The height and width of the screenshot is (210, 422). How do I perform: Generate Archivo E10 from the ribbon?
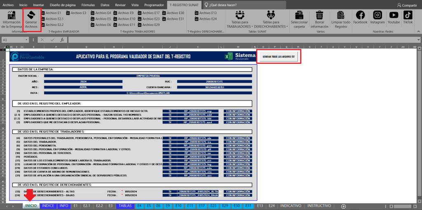pos(124,19)
